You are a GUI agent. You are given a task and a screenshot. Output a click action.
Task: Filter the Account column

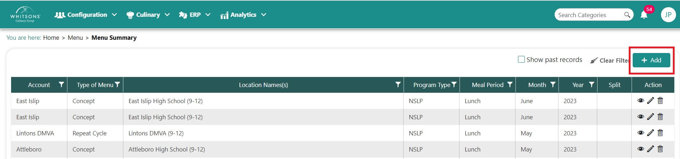[x=61, y=85]
